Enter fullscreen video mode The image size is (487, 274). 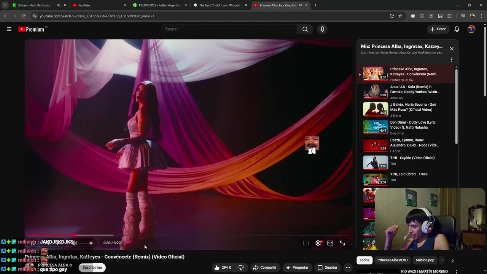pyautogui.click(x=342, y=243)
